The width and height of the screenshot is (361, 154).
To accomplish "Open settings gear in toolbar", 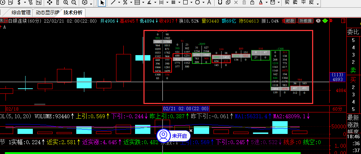I will (85, 3).
